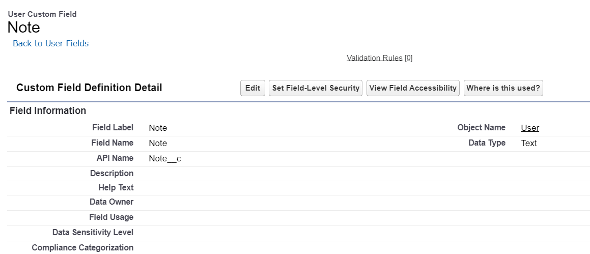Click the User Custom Field heading

(42, 14)
